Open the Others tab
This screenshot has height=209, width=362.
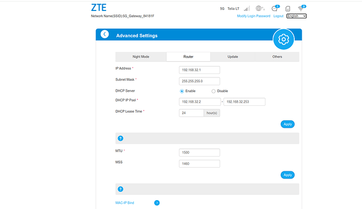[277, 57]
